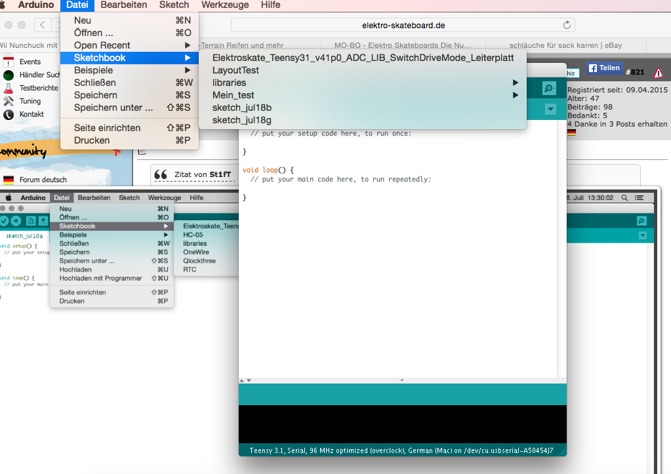This screenshot has height=474, width=671.
Task: Click German flag under the user's post statistics
Action: 571,132
